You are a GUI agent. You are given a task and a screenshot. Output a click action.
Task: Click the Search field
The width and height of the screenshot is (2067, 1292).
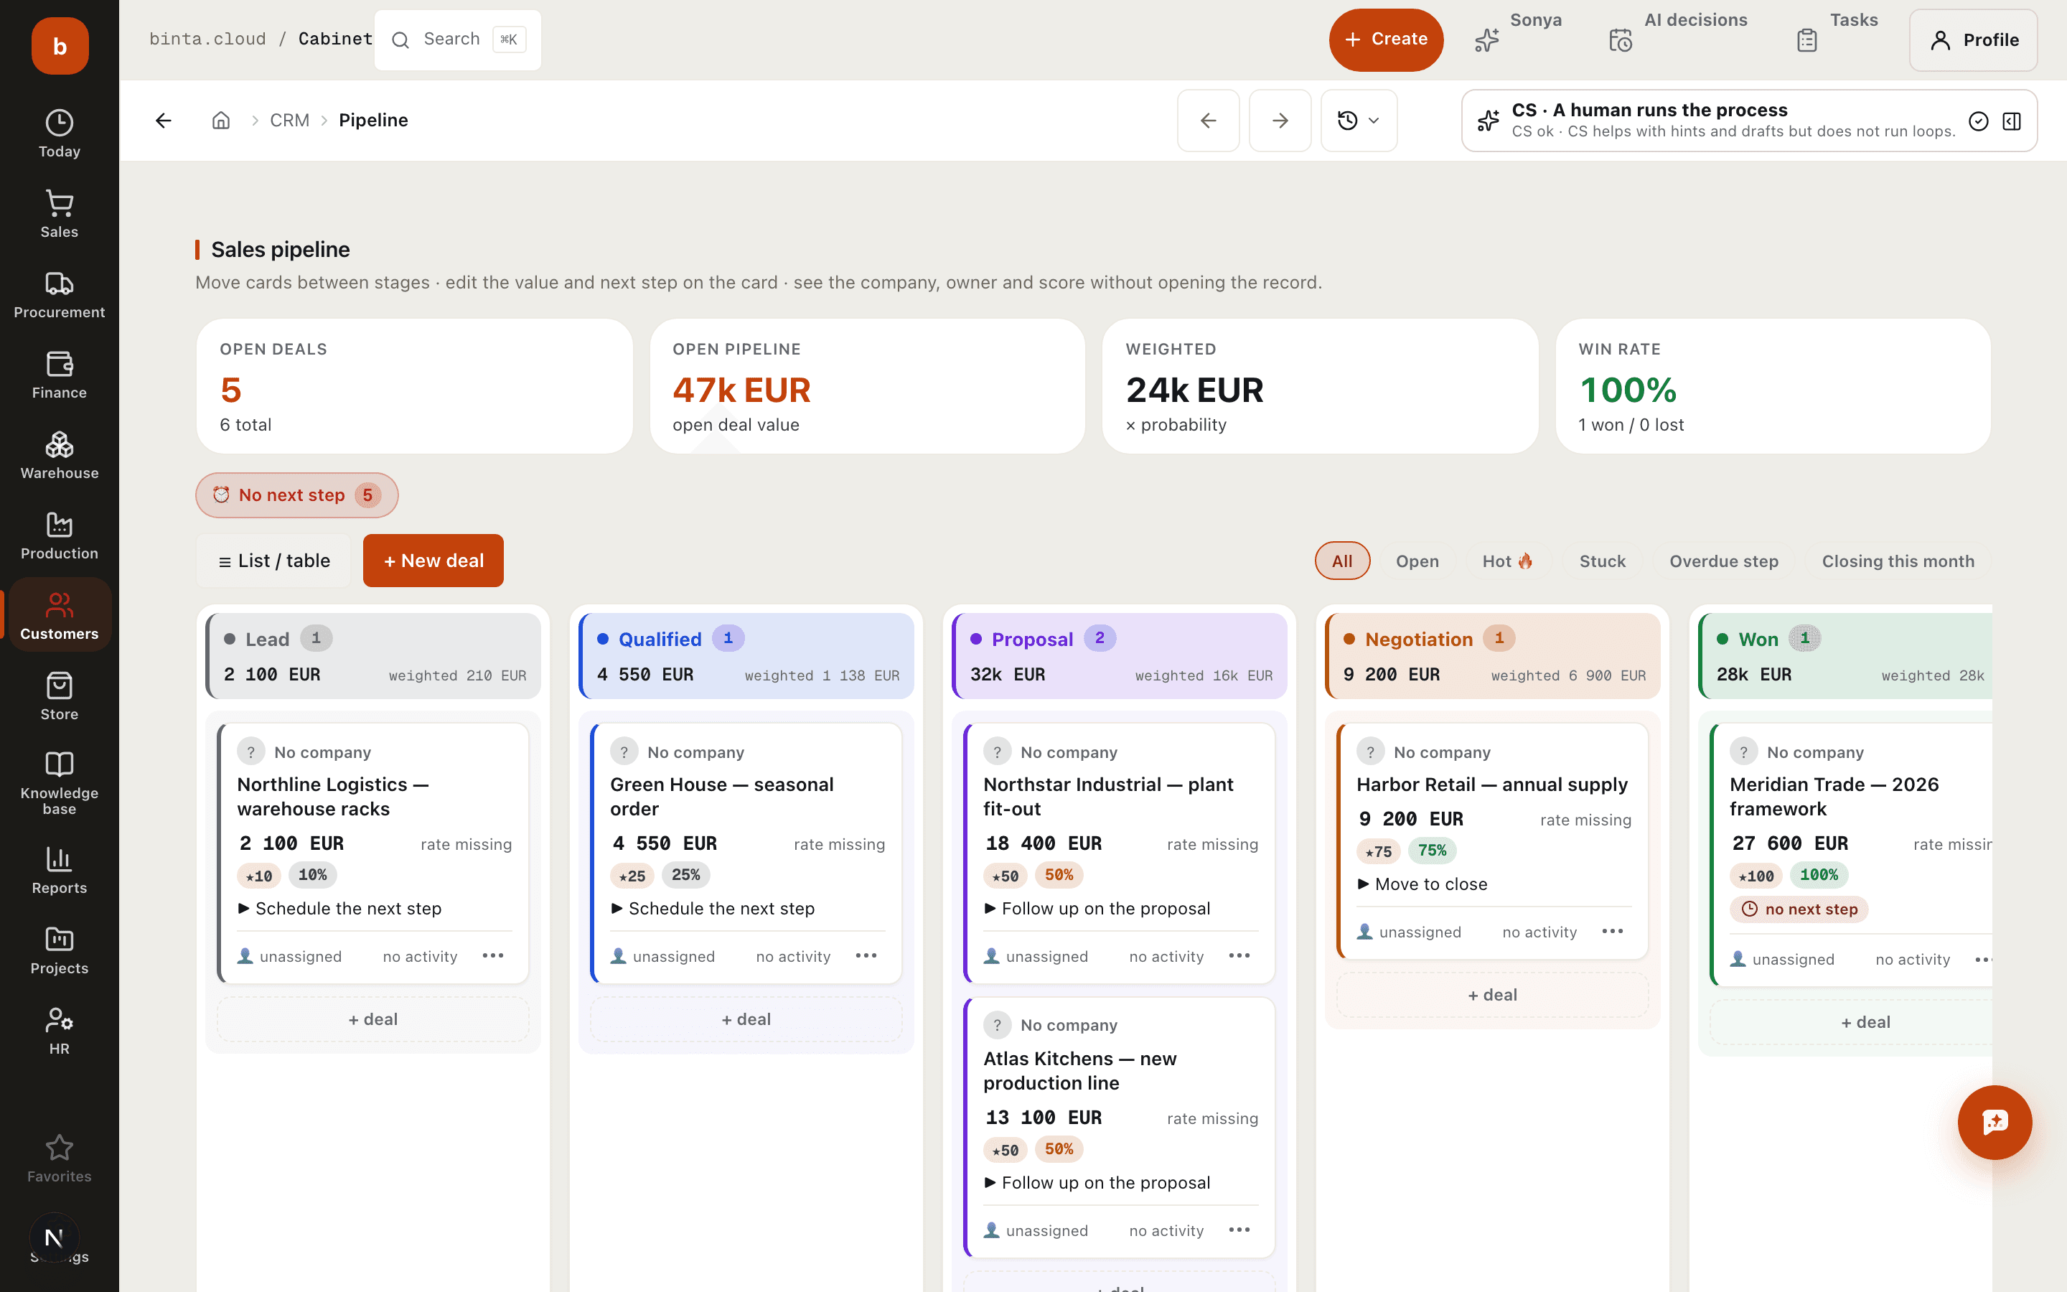click(458, 39)
